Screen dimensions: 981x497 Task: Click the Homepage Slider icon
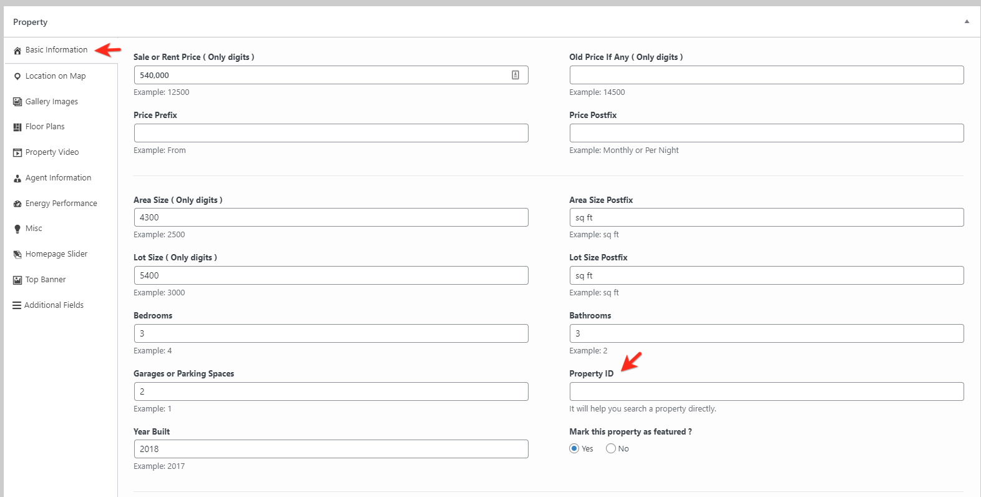coord(17,254)
